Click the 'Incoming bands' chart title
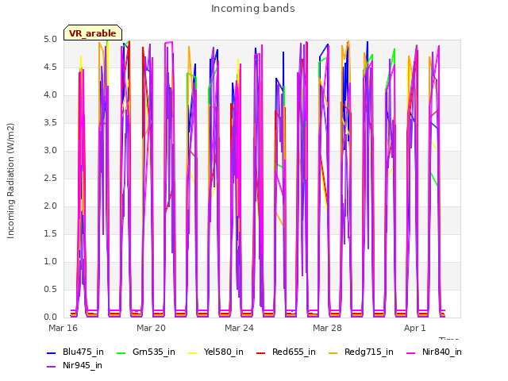Image resolution: width=508 pixels, height=381 pixels. (253, 9)
